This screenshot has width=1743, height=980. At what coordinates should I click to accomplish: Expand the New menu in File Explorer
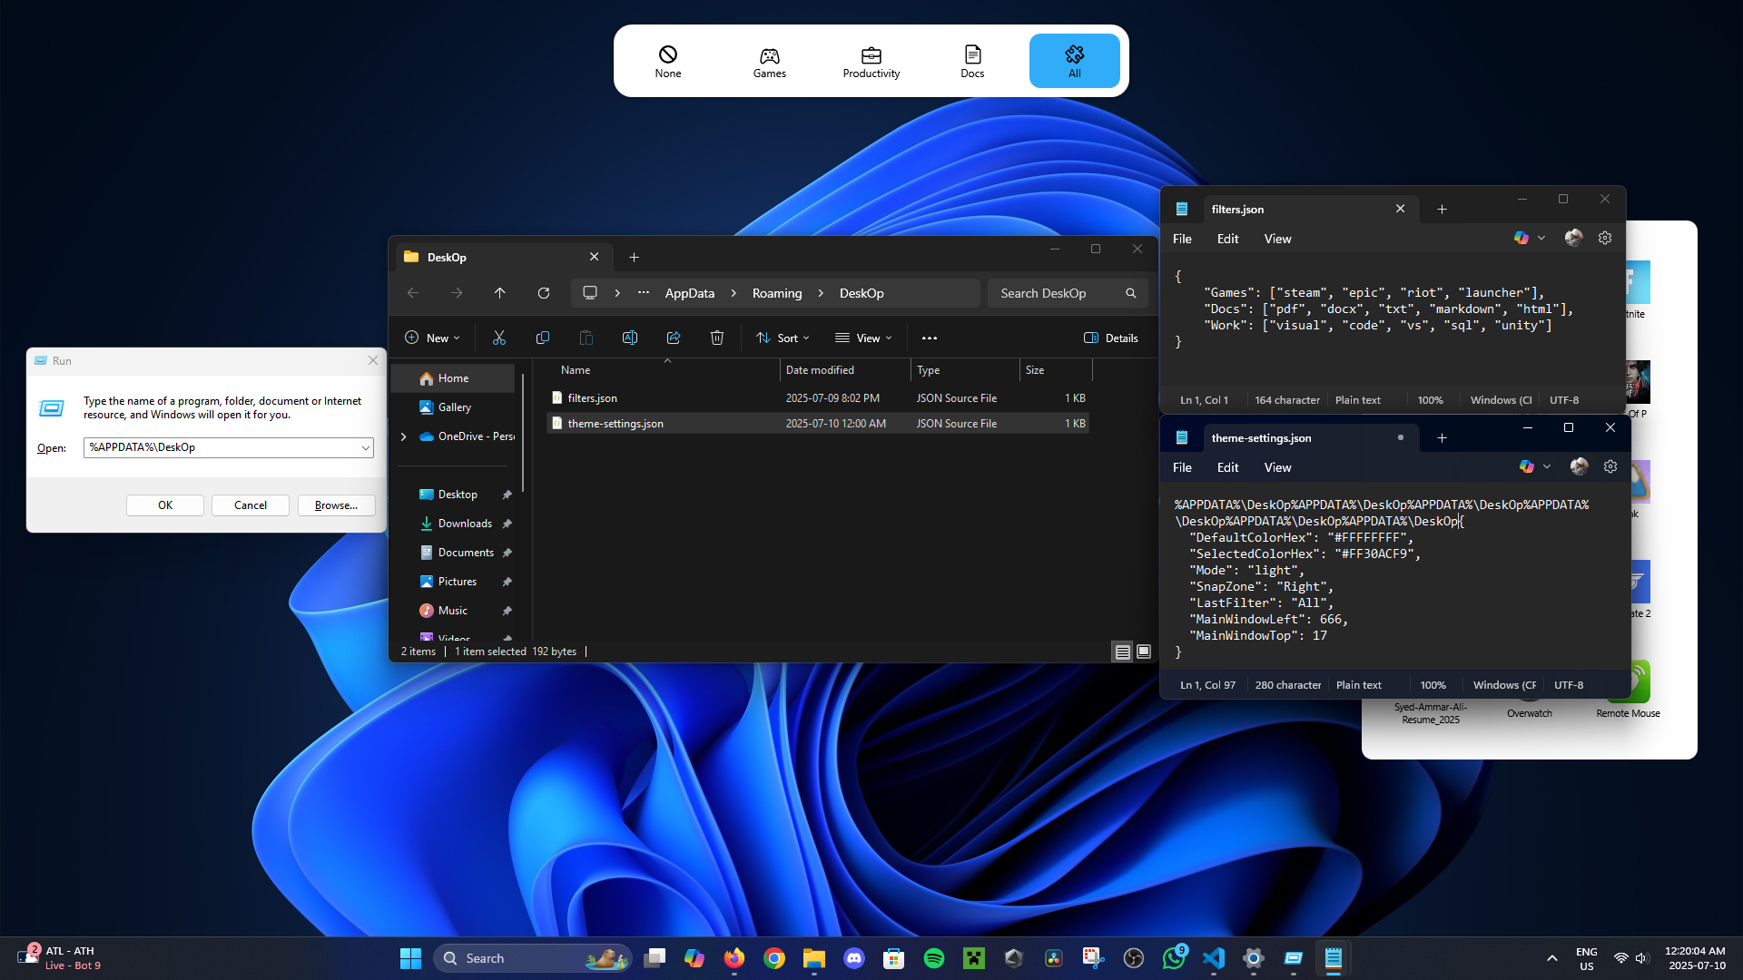[x=432, y=337]
